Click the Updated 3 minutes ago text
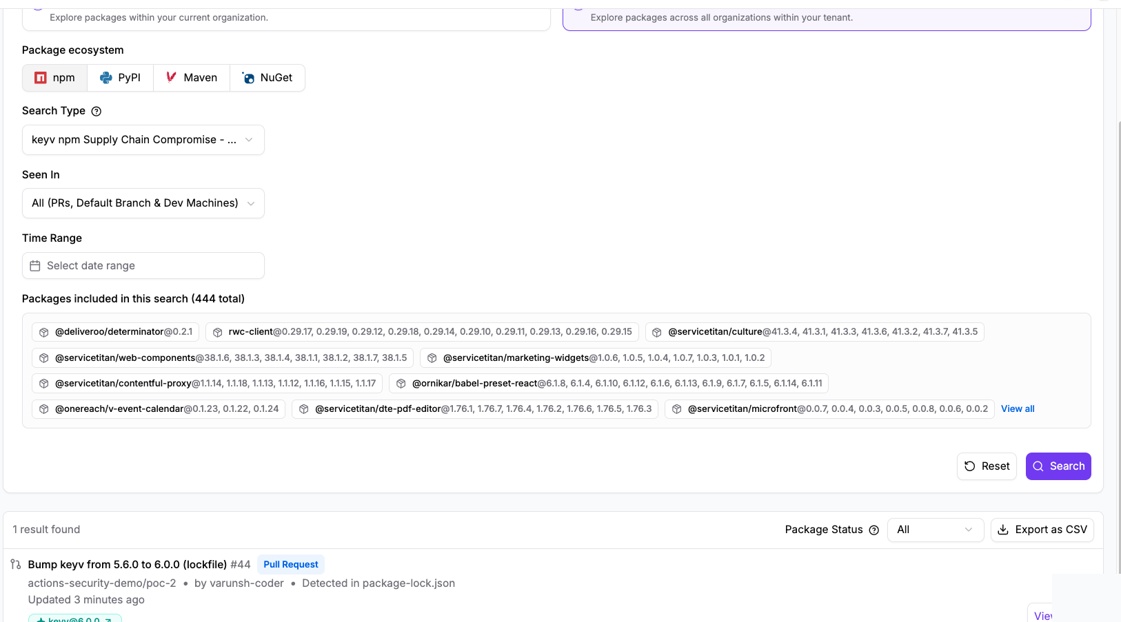Image resolution: width=1121 pixels, height=622 pixels. (86, 600)
